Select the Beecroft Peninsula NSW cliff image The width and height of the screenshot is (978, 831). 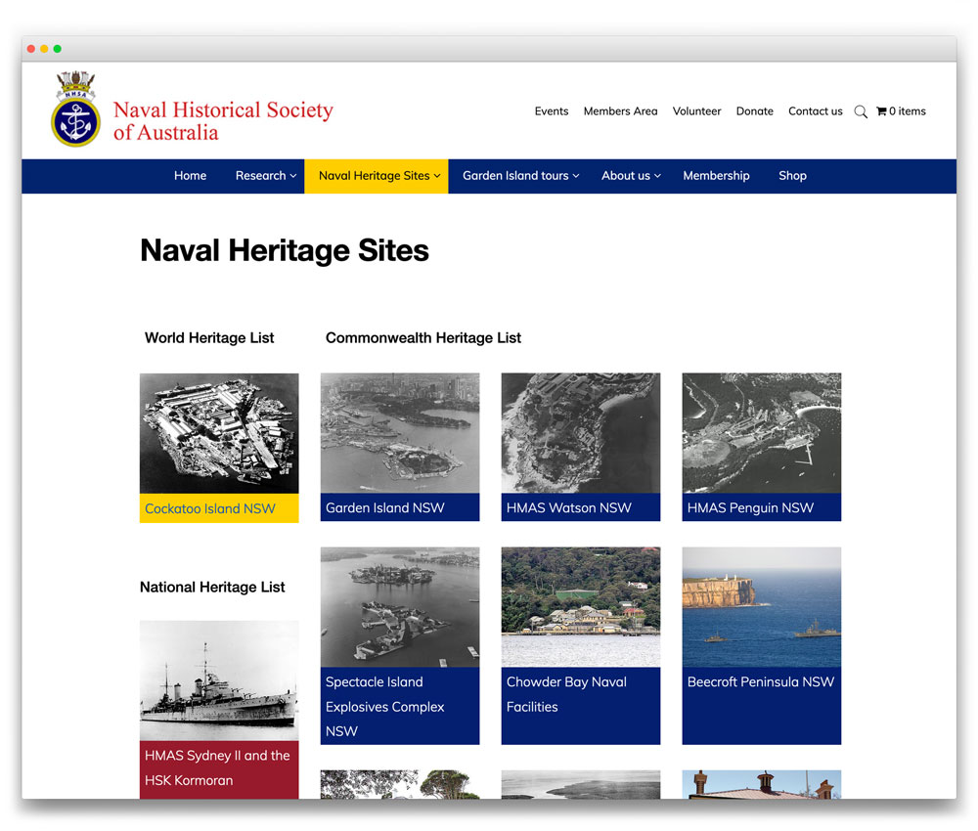[x=761, y=607]
